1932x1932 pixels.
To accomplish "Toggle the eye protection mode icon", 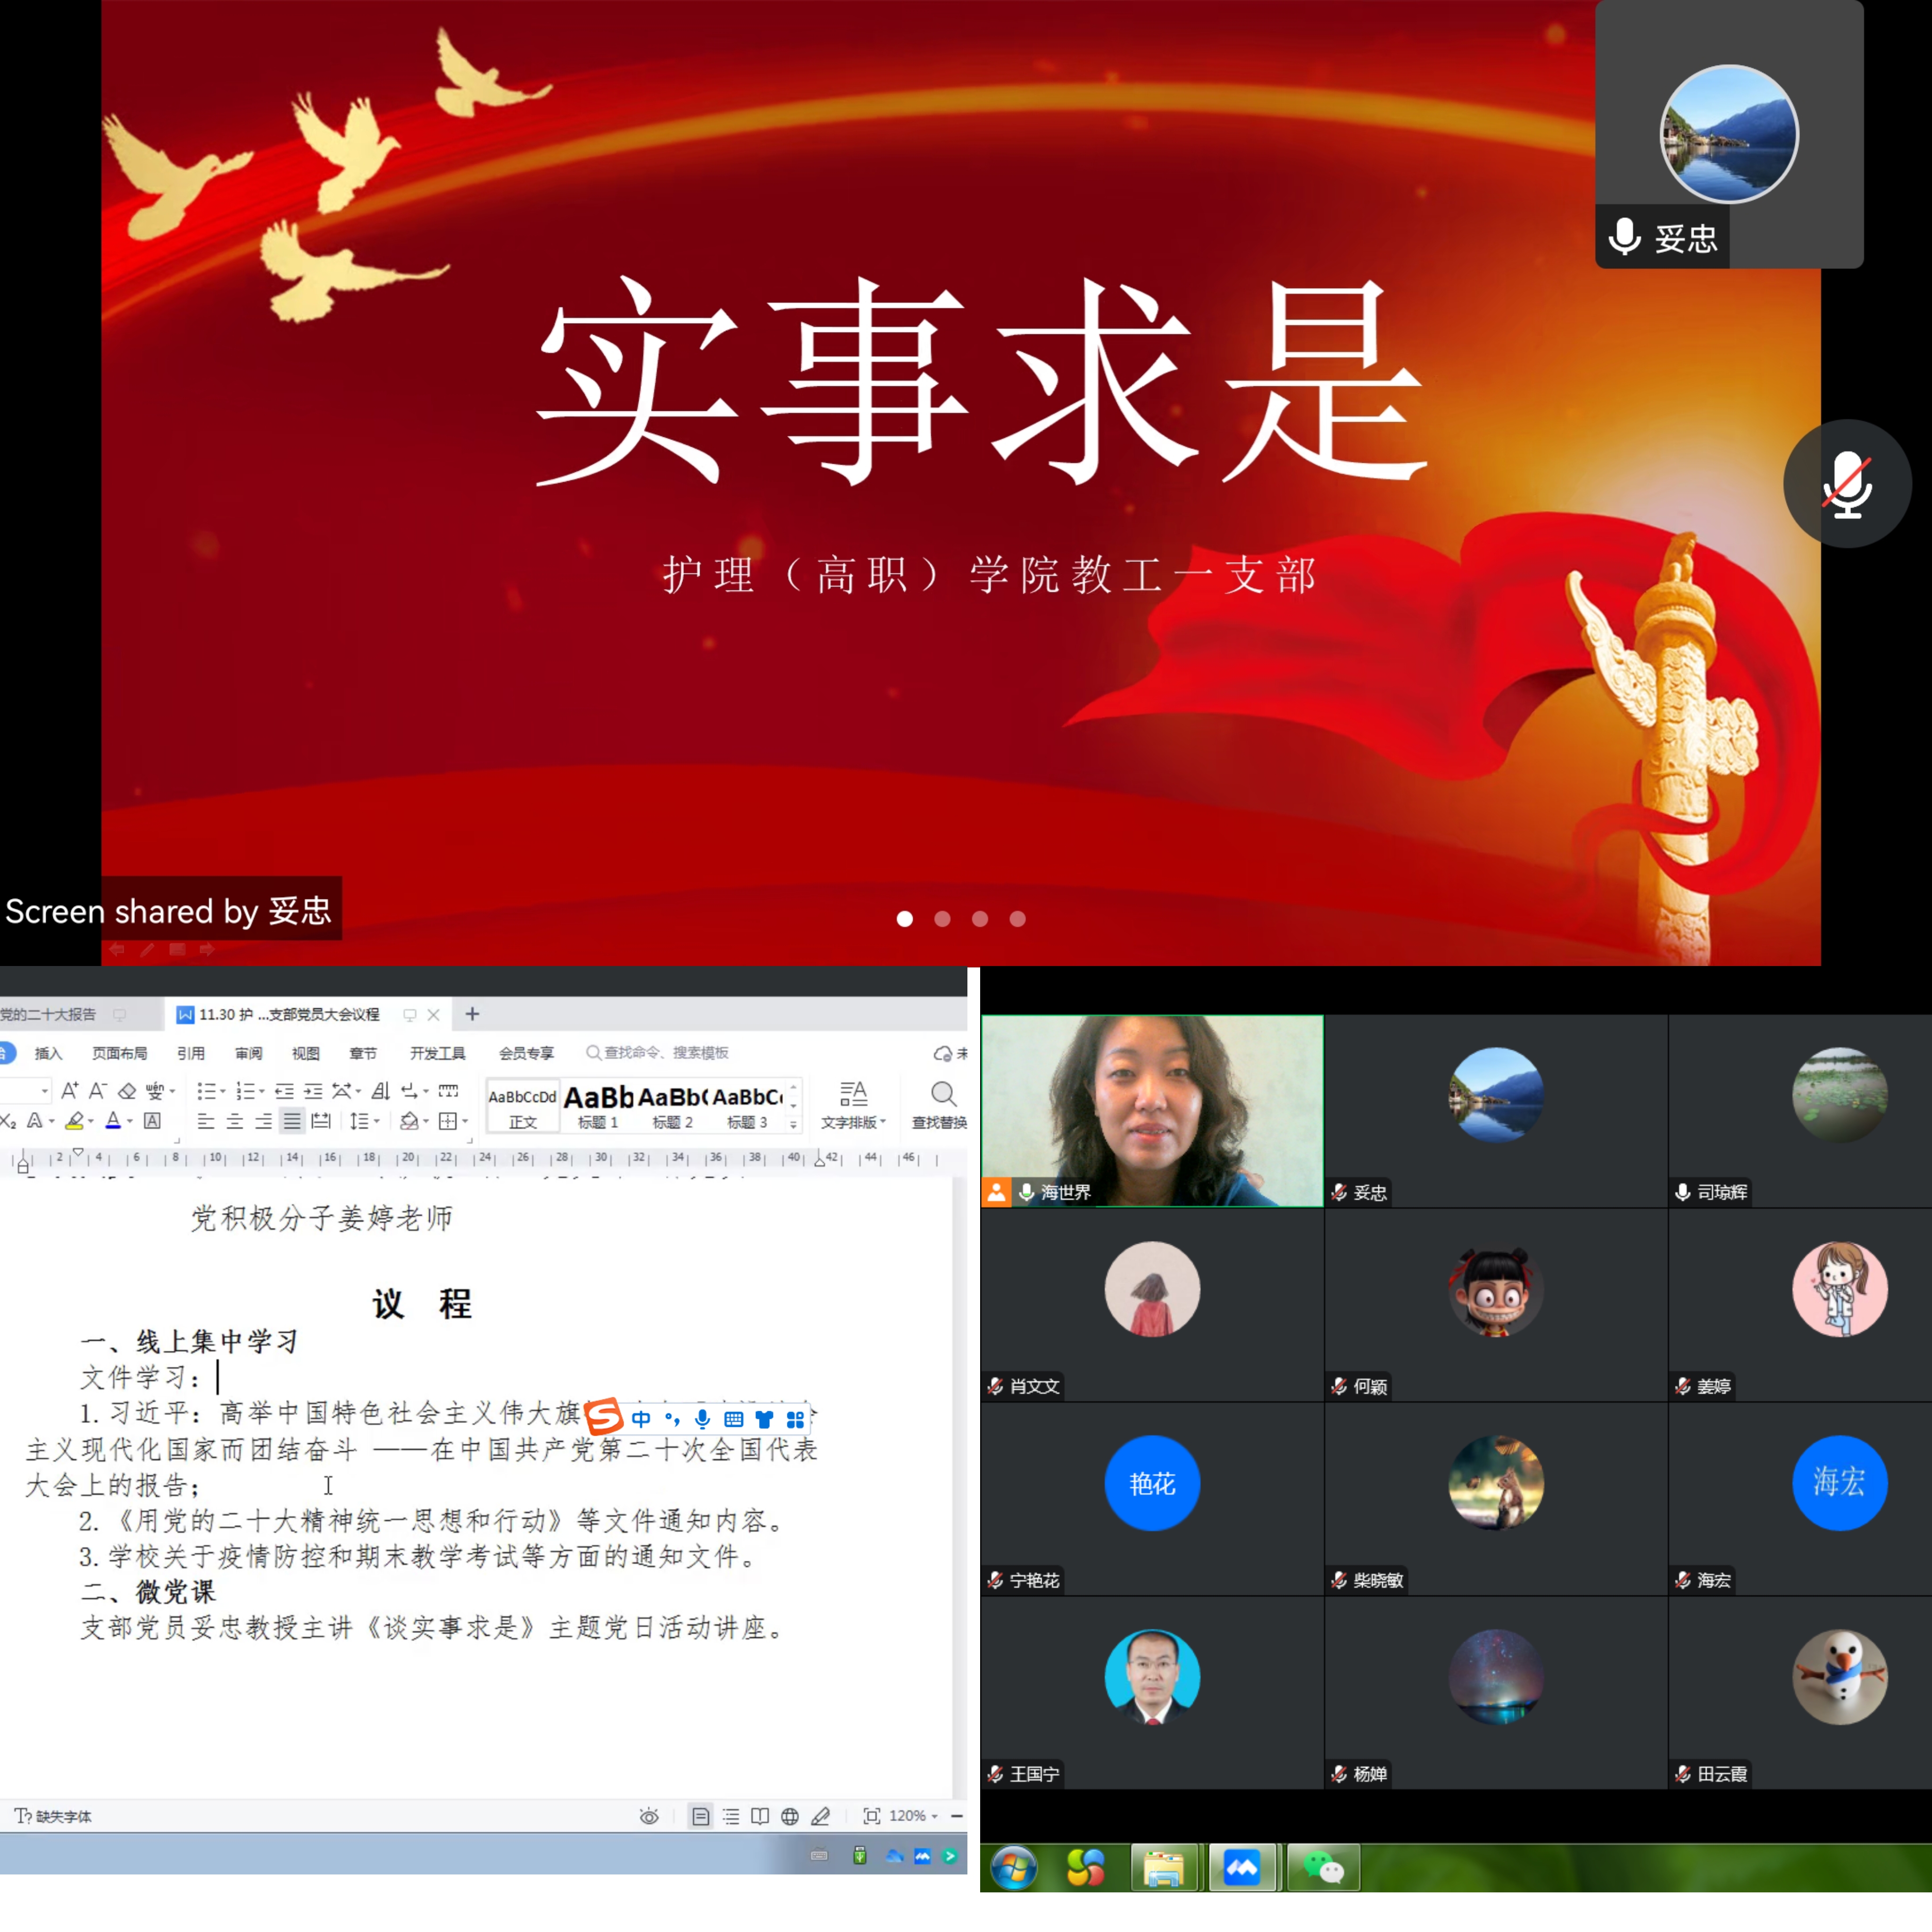I will [649, 1816].
